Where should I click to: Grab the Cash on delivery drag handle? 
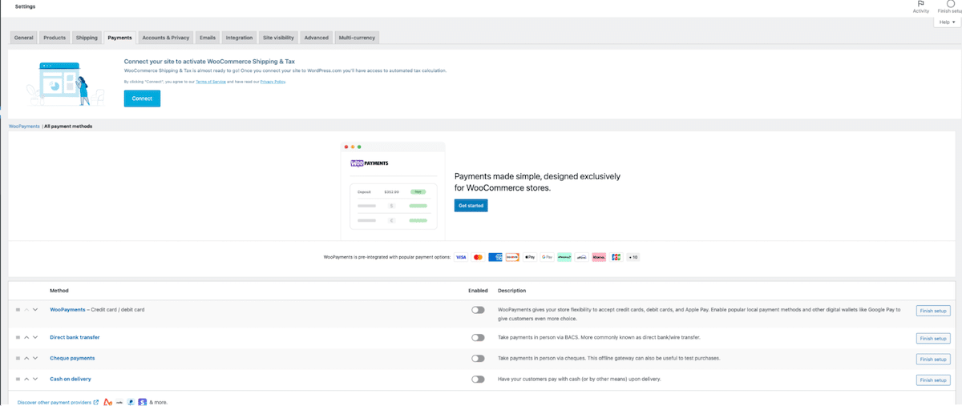coord(18,379)
